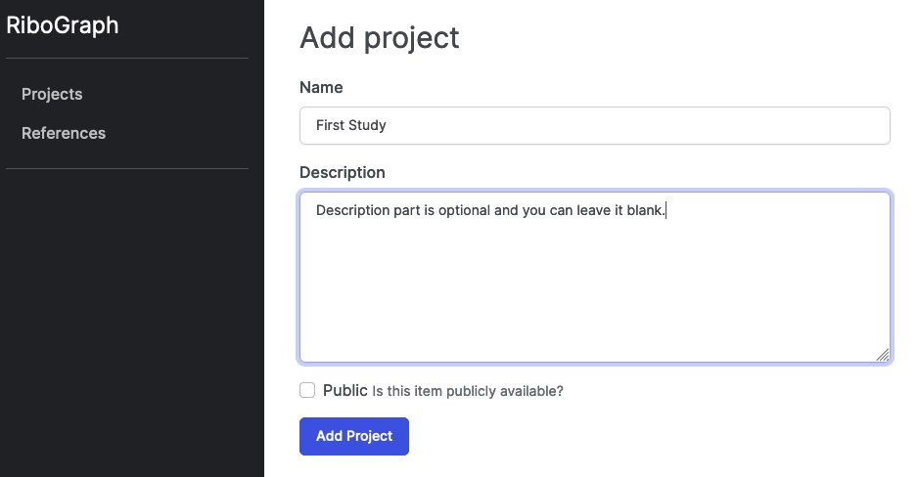The width and height of the screenshot is (918, 477).
Task: Click the Description field label
Action: pyautogui.click(x=343, y=172)
